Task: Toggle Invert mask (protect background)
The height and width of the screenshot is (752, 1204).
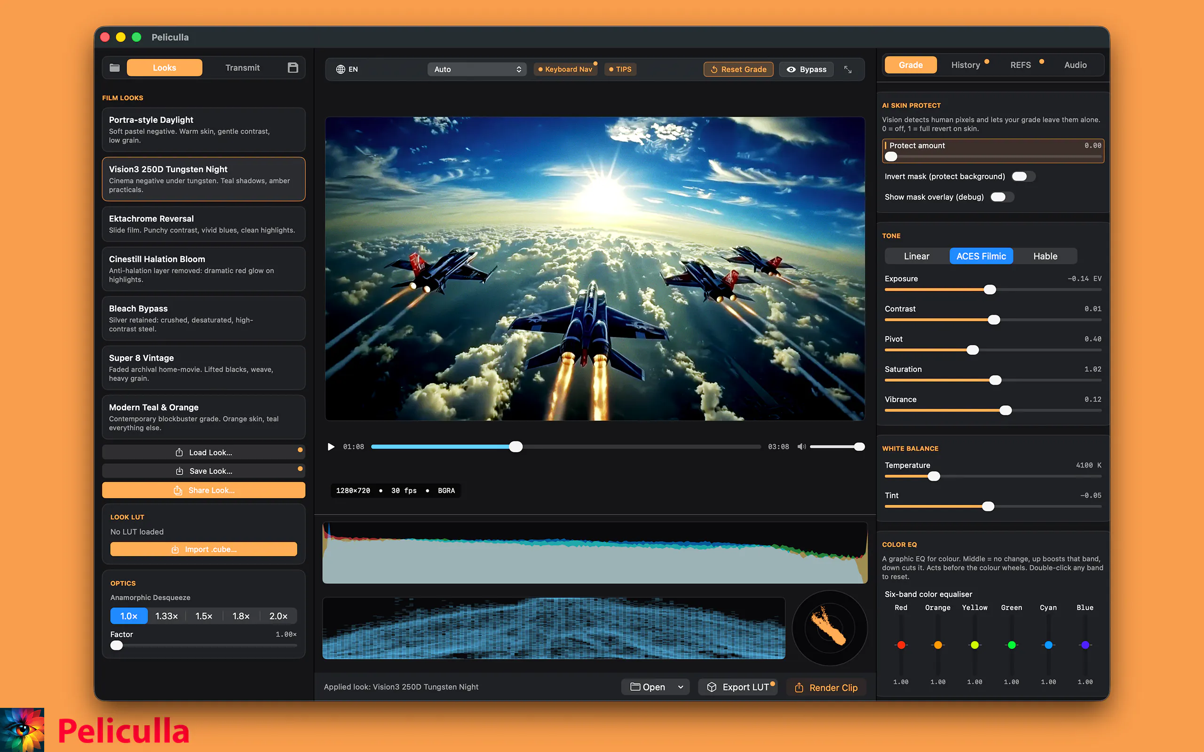Action: (1023, 176)
